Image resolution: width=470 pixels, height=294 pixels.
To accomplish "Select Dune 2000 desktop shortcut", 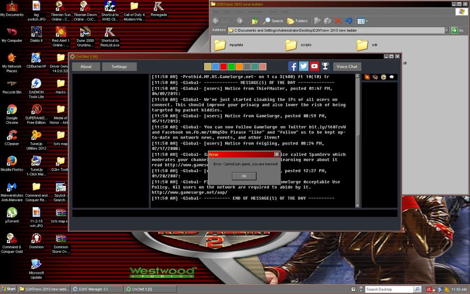I will [x=85, y=37].
